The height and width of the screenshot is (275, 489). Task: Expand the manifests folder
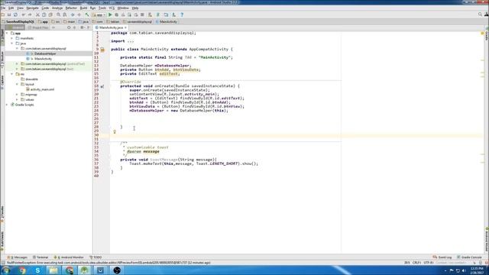(12, 38)
